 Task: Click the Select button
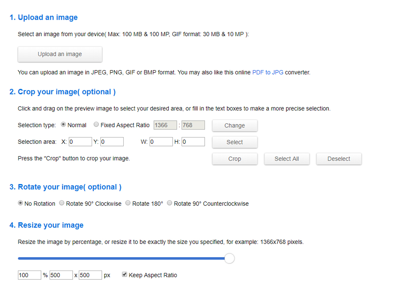click(x=235, y=142)
